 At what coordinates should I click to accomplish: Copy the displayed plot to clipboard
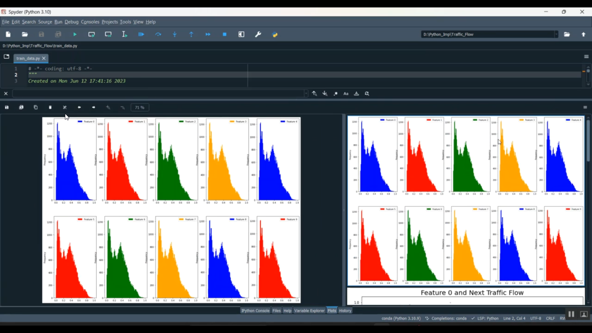36,107
